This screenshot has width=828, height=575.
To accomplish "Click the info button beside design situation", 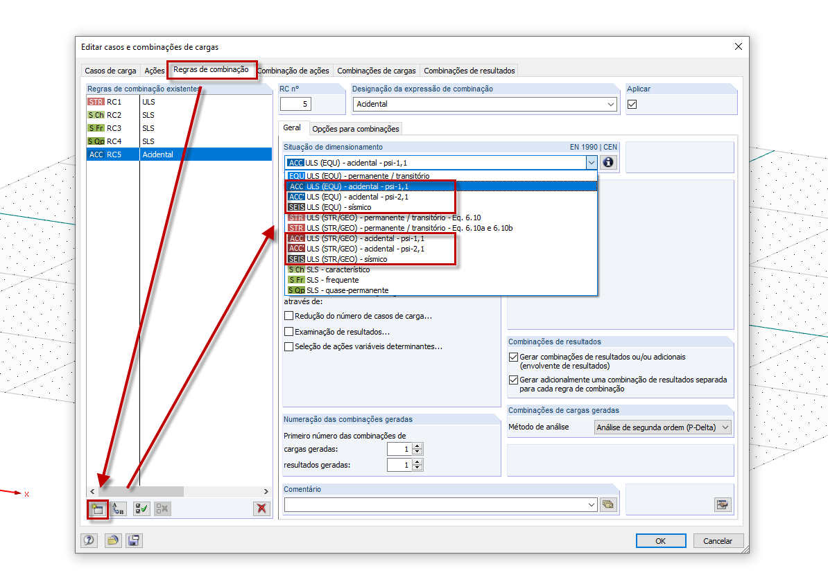I will coord(608,163).
